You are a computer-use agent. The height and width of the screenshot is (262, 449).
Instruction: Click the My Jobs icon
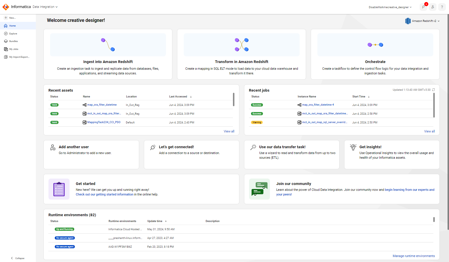click(x=6, y=49)
